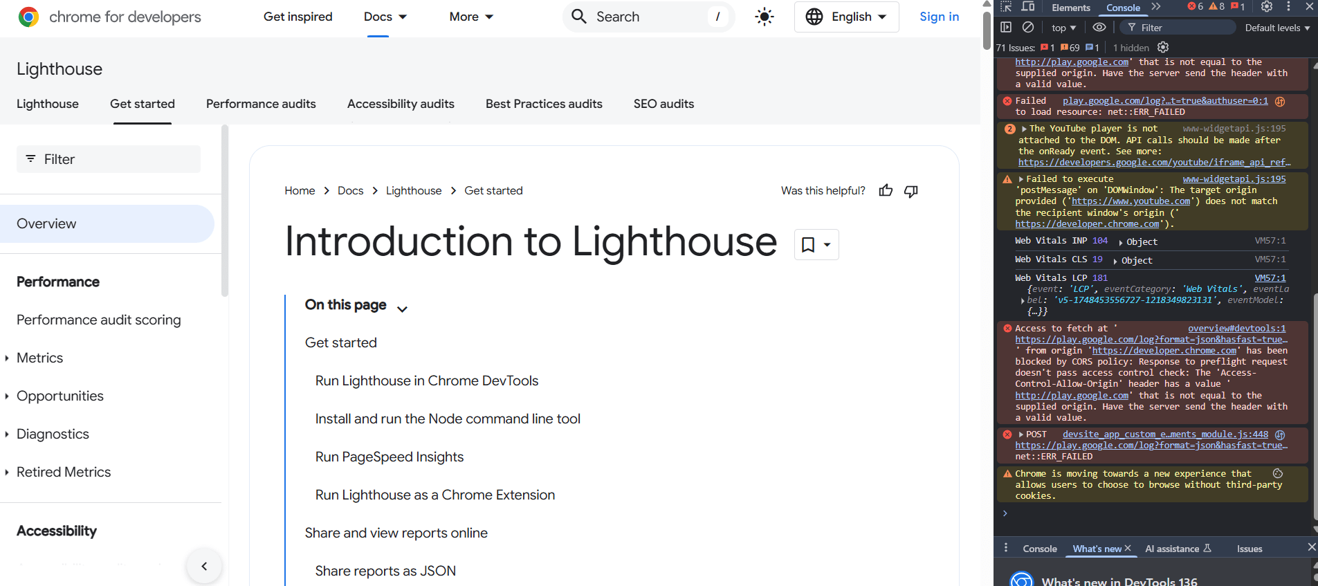The height and width of the screenshot is (586, 1318).
Task: Focus the console Filter field
Action: point(1178,28)
